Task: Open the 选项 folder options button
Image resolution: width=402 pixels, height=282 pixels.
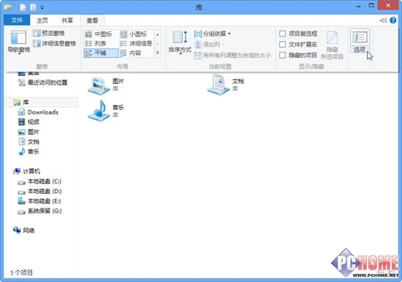Action: pos(360,41)
